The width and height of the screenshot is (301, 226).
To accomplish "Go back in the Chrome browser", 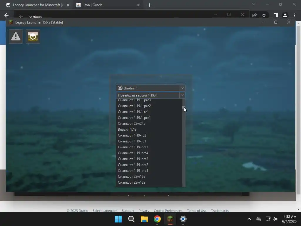I will tap(6, 15).
